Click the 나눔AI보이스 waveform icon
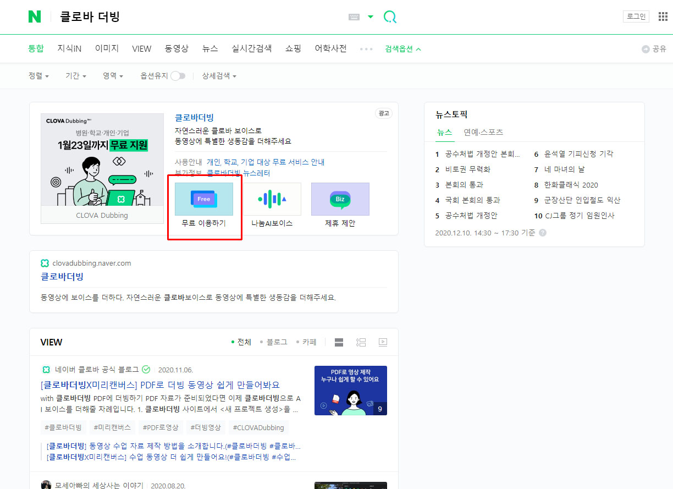 272,199
